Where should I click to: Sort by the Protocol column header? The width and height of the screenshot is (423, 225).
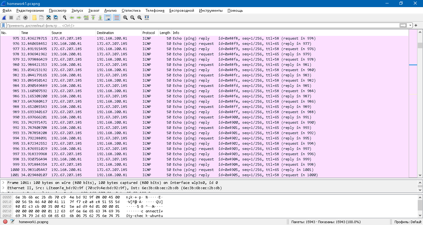pyautogui.click(x=150, y=33)
